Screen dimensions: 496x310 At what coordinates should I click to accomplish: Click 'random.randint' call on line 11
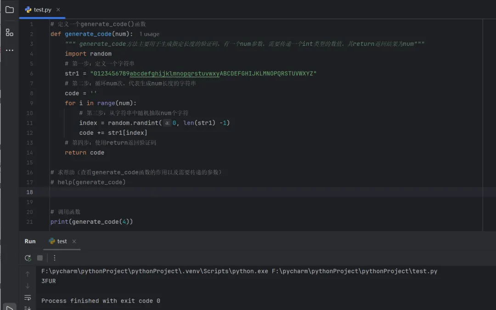tap(133, 123)
